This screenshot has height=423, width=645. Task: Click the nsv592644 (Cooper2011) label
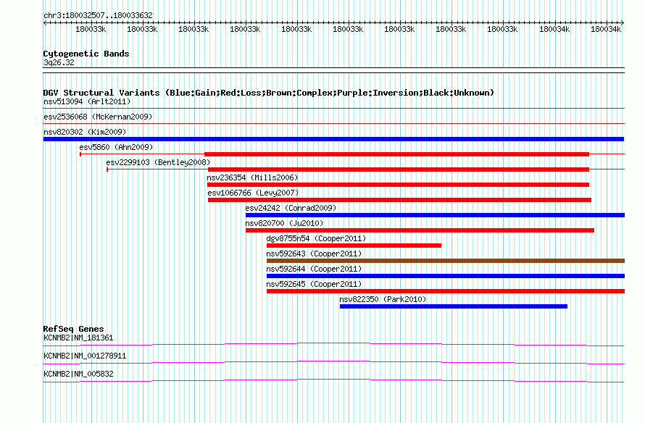click(314, 269)
